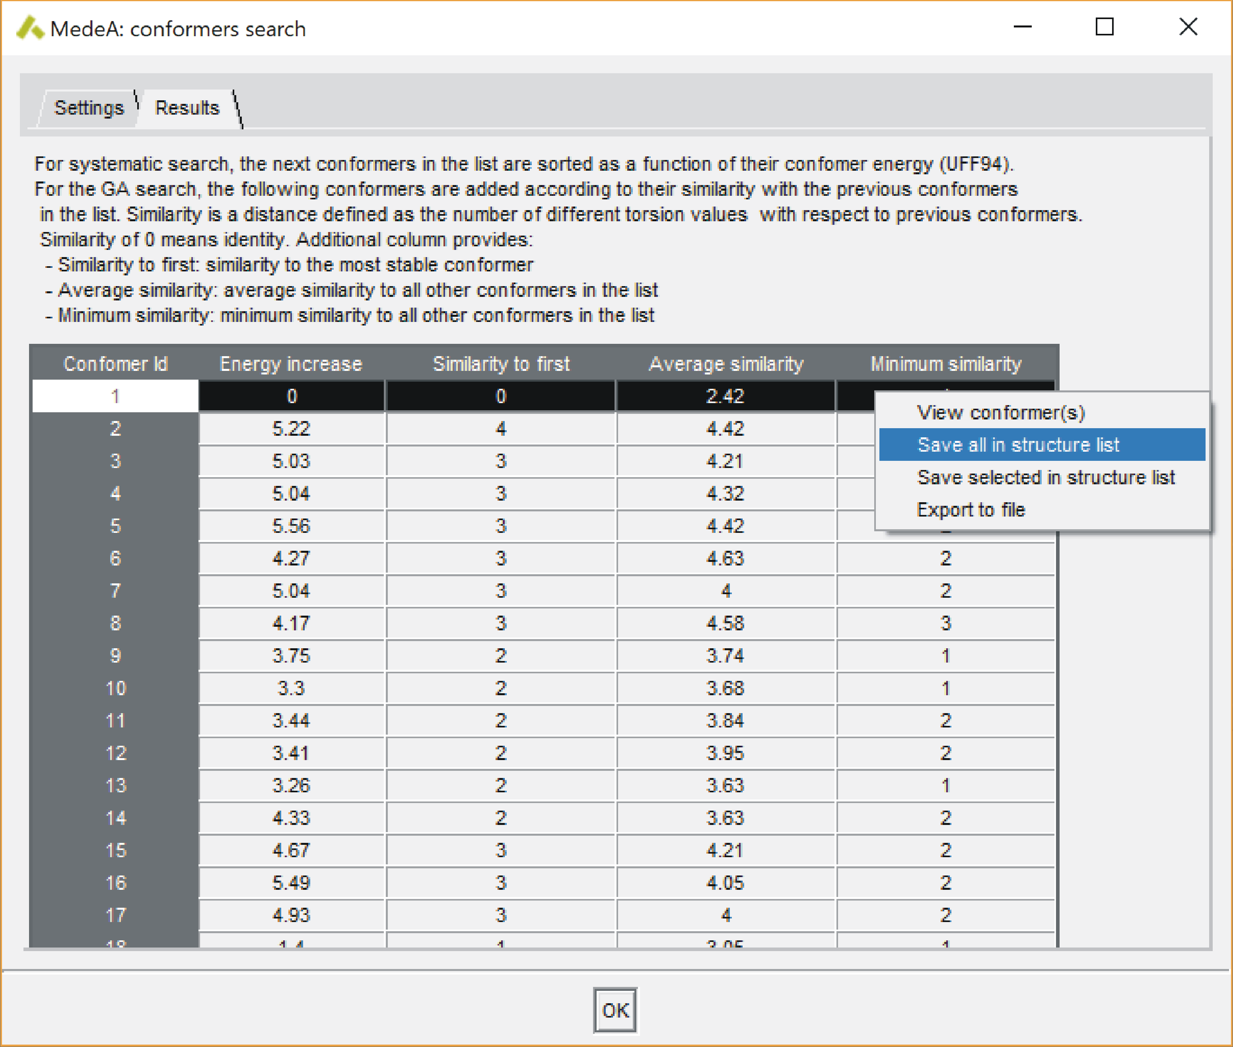This screenshot has height=1047, width=1233.
Task: Choose View conformer(s) from context menu
Action: pos(1000,413)
